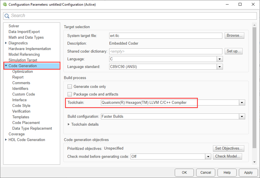This screenshot has height=178, width=260.
Task: Click Browse button for system target file
Action: click(x=234, y=36)
